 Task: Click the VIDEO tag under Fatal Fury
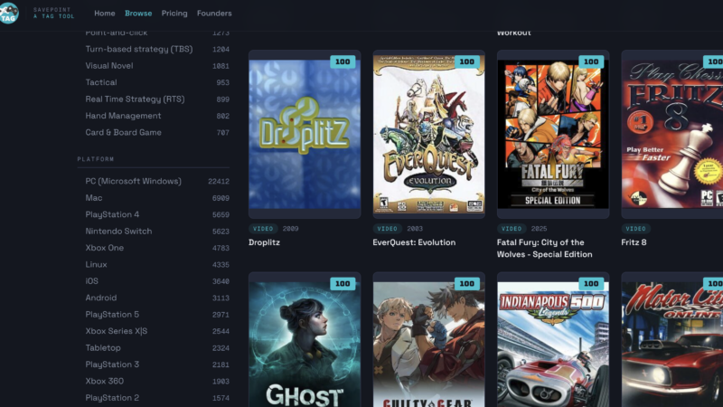pyautogui.click(x=512, y=229)
